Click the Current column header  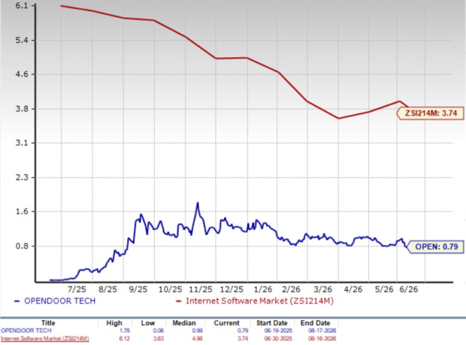tap(226, 323)
